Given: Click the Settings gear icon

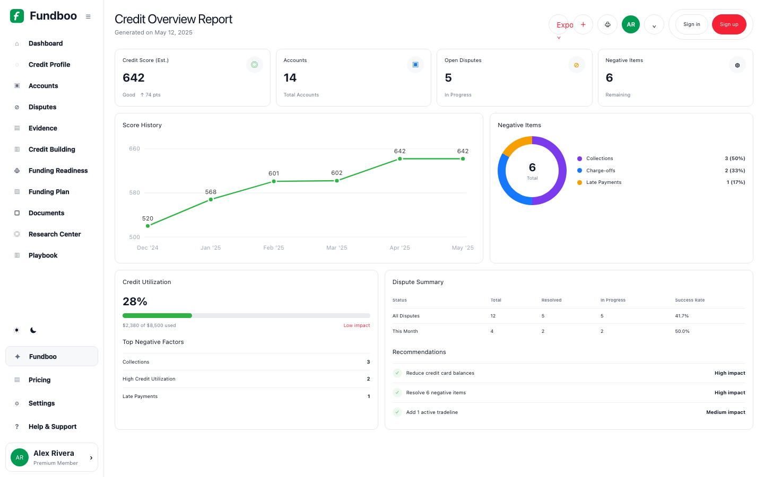Looking at the screenshot, I should [17, 403].
